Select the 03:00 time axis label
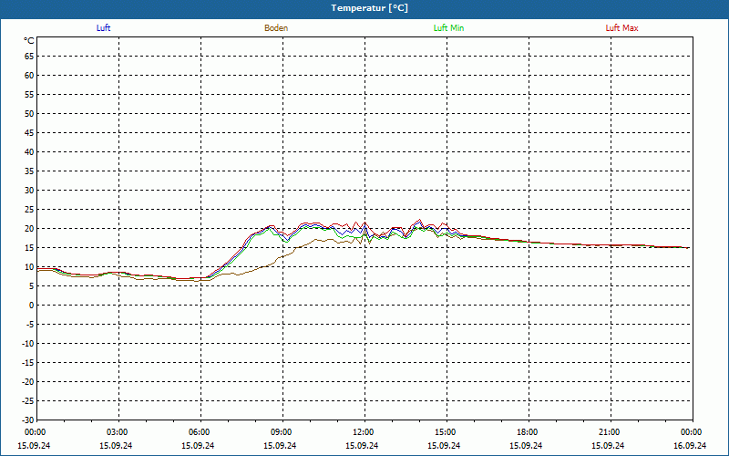The image size is (729, 456). click(x=117, y=432)
